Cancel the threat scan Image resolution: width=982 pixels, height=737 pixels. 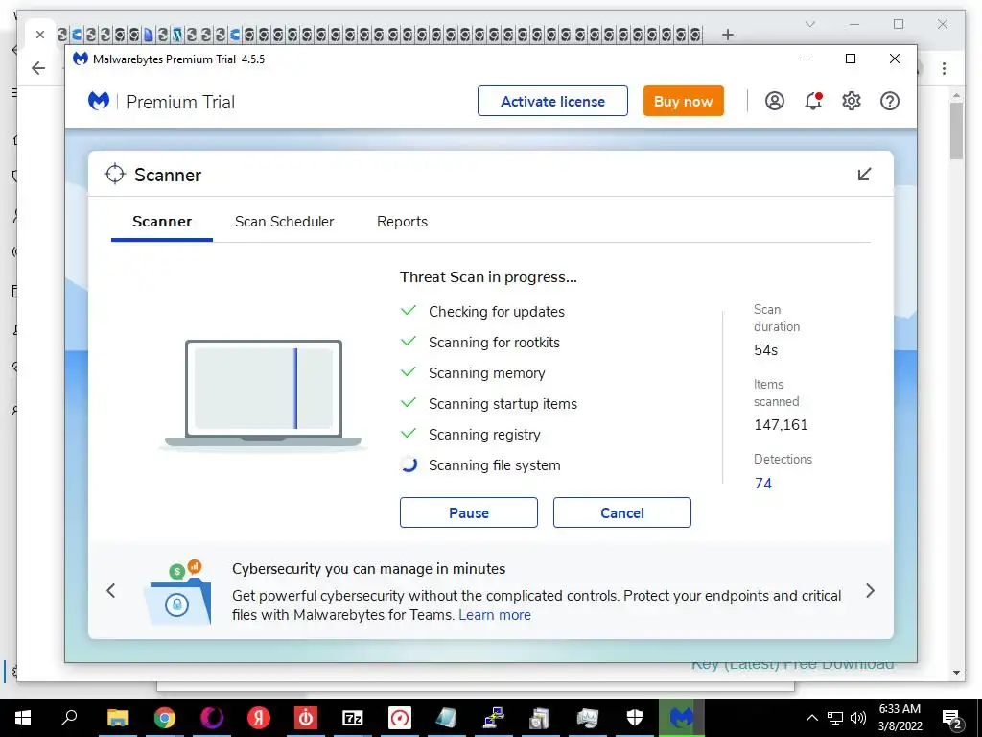621,512
